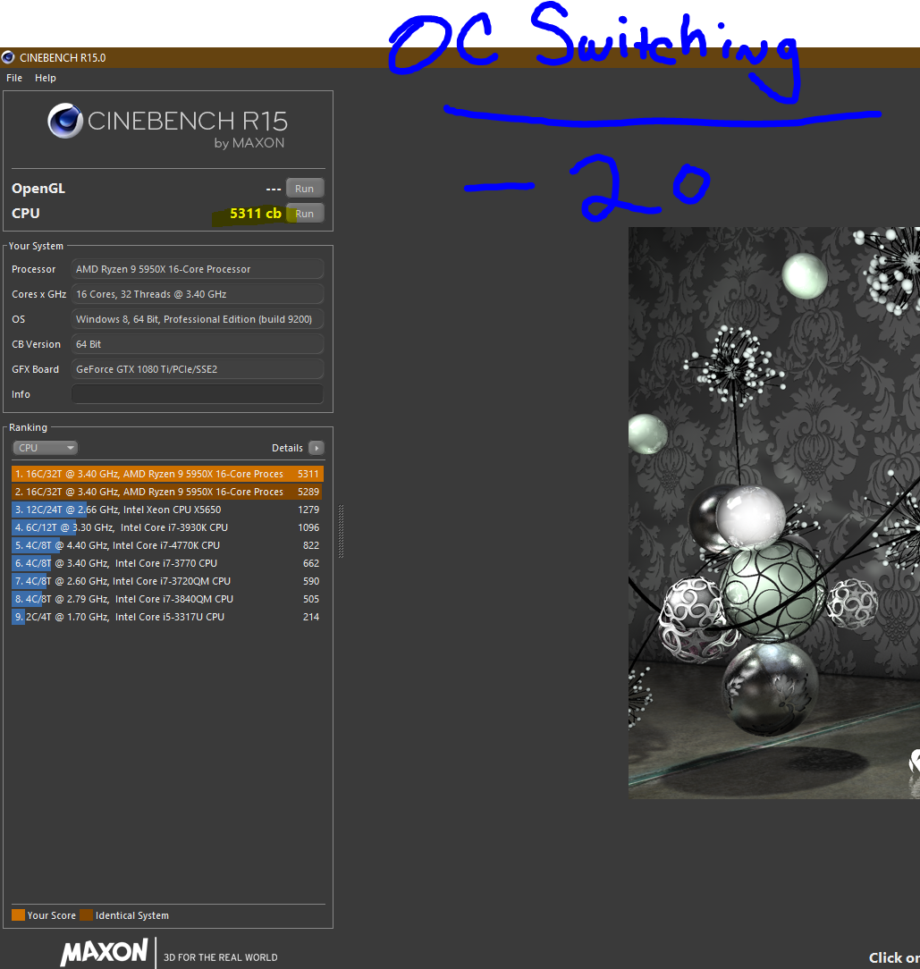Open the CPU ranking type dropdown
This screenshot has width=920, height=969.
pyautogui.click(x=45, y=448)
